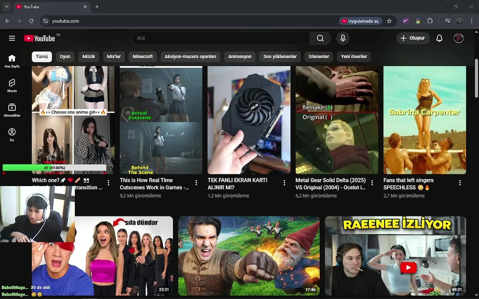Open the Remake vs Original short thumbnail
The image size is (479, 299).
click(x=337, y=120)
